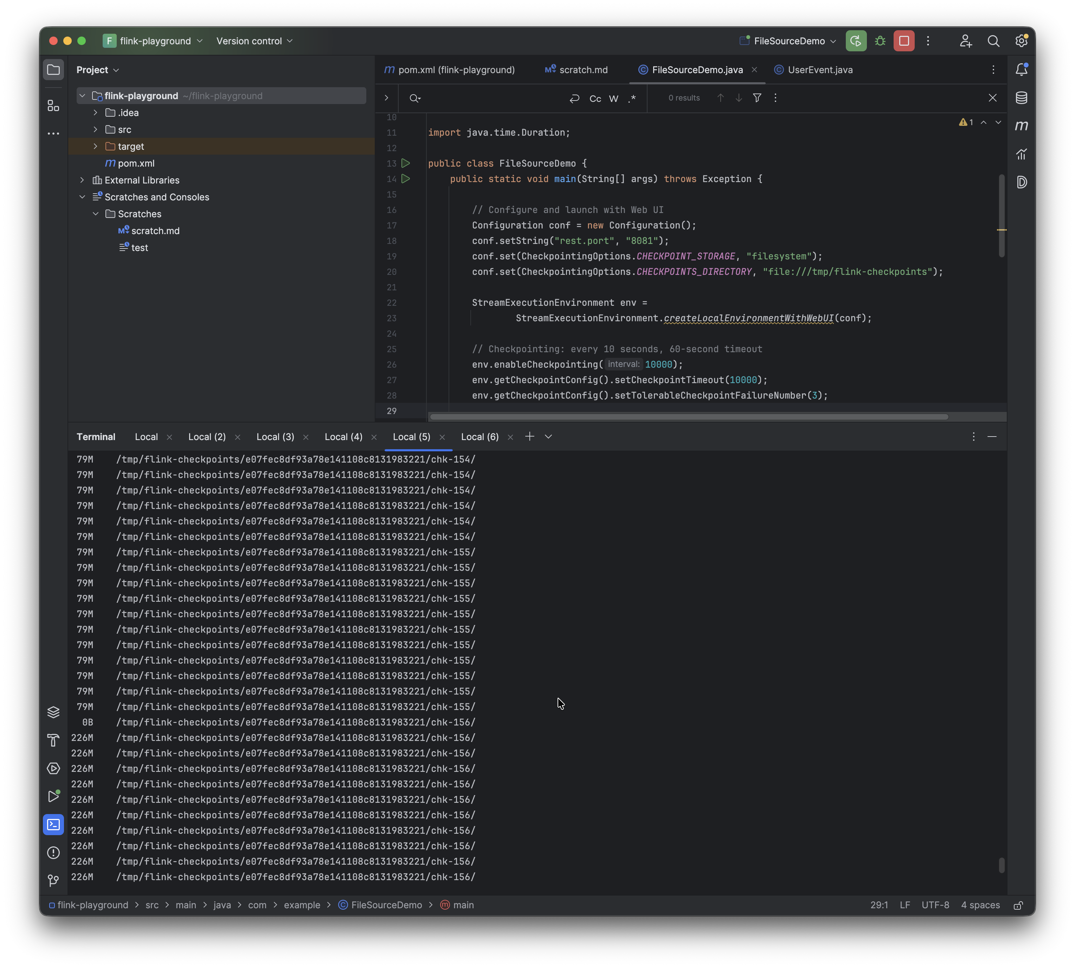The height and width of the screenshot is (968, 1075).
Task: Open more run actions menu
Action: 928,41
